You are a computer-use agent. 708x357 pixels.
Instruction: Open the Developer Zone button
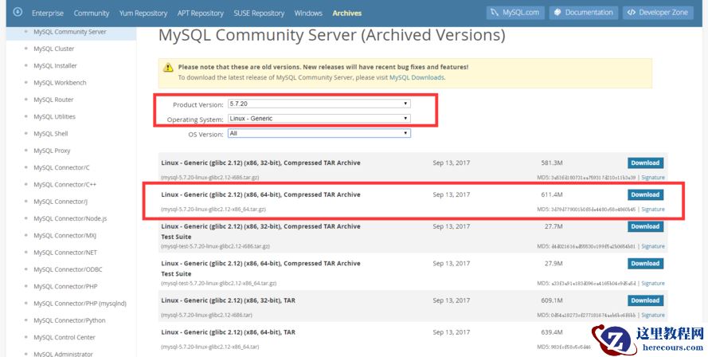point(658,13)
